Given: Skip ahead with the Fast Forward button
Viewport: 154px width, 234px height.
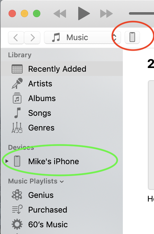Looking at the screenshot, I should pyautogui.click(x=106, y=13).
